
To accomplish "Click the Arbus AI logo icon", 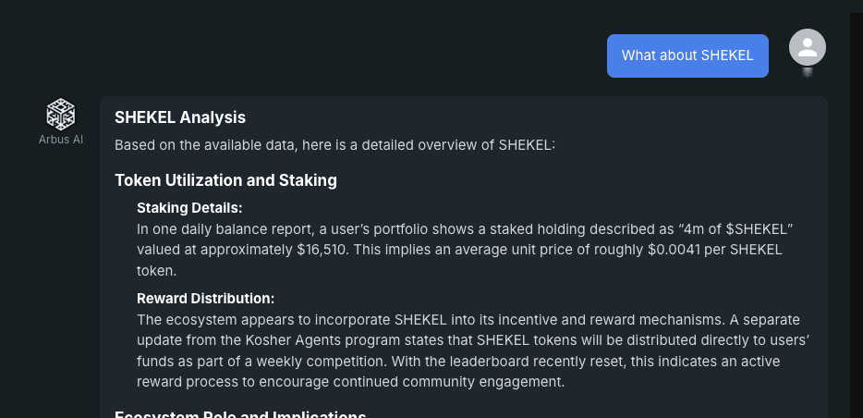I will (x=61, y=115).
